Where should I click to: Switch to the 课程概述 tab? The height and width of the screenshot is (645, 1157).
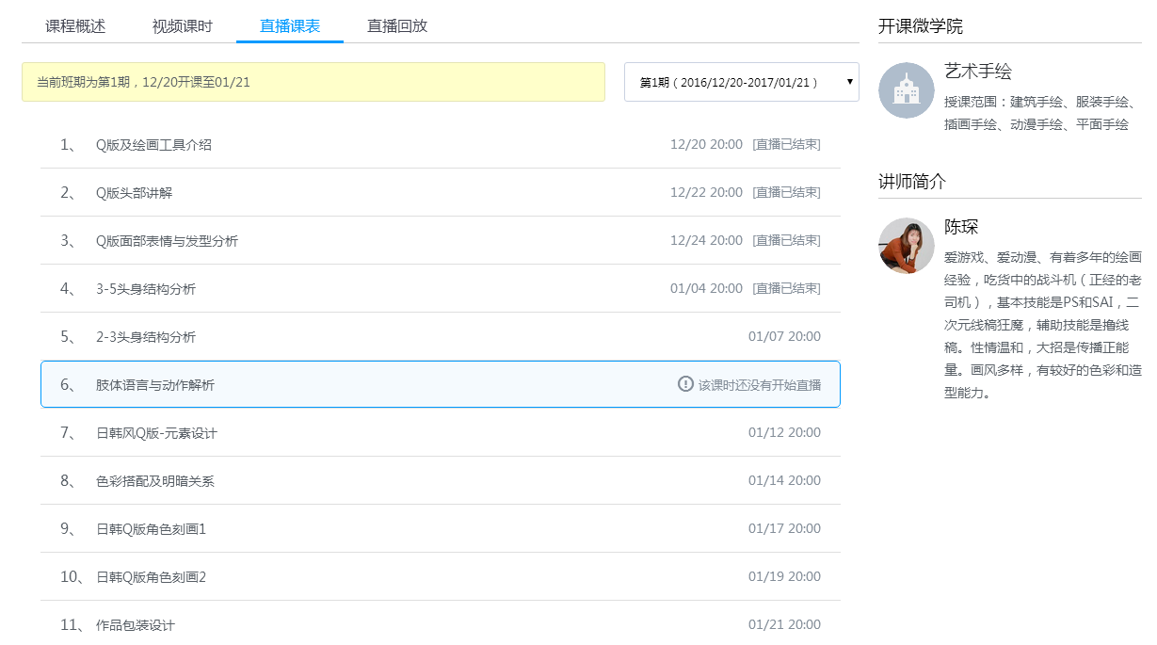(x=75, y=26)
